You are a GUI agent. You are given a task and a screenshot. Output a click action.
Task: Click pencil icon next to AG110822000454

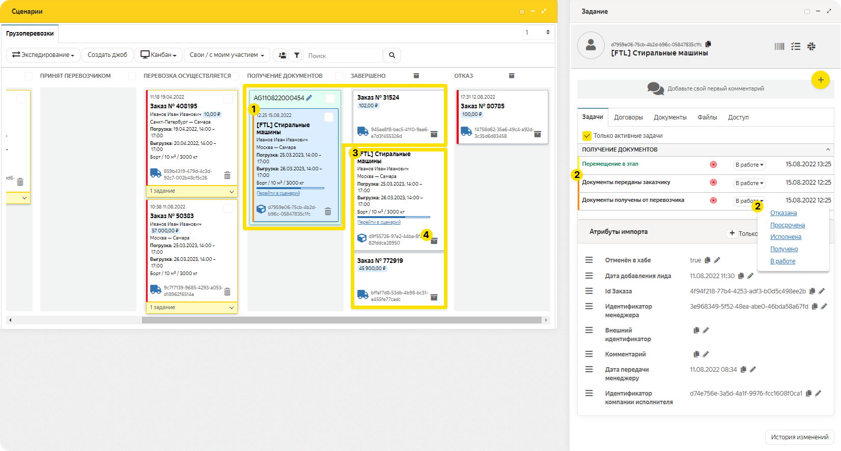(309, 98)
